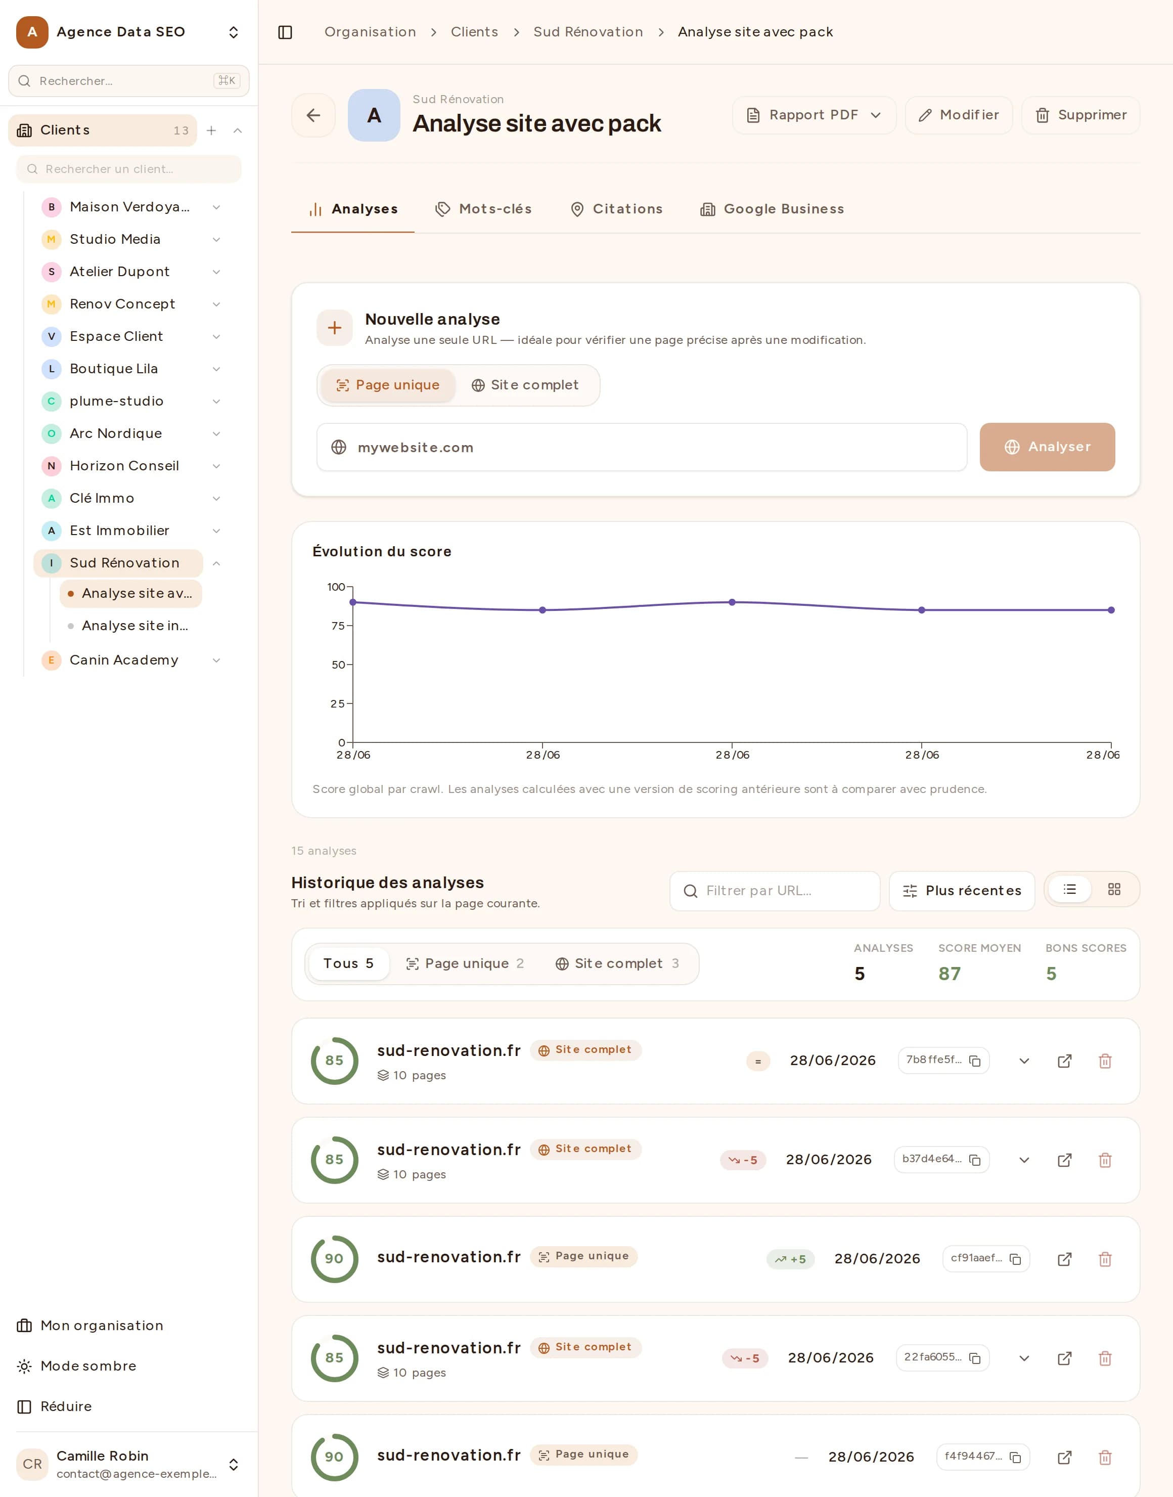Open the Citations tab
This screenshot has height=1497, width=1173.
(617, 209)
